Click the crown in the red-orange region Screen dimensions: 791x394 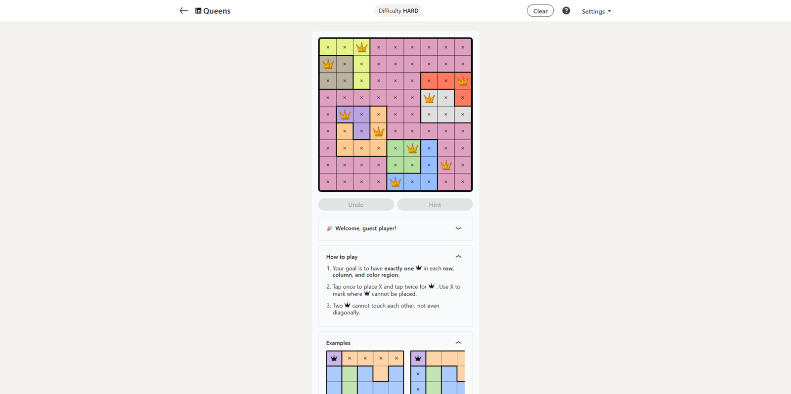coord(463,81)
